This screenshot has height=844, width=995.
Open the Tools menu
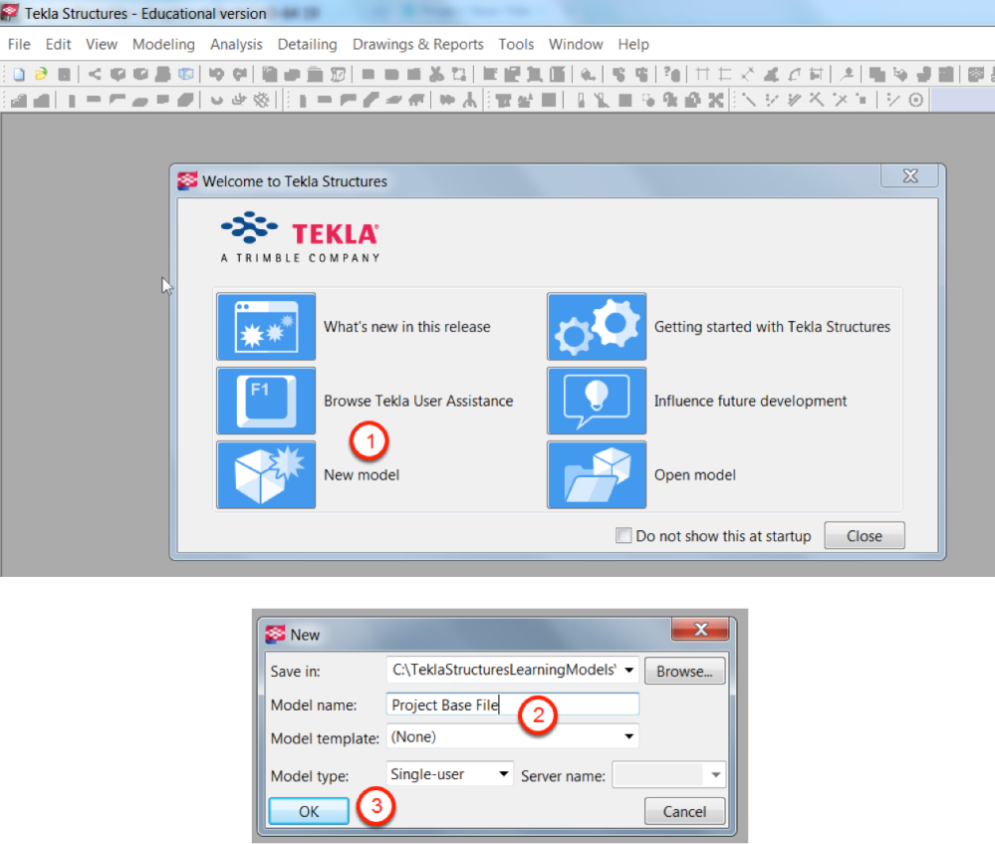[x=516, y=45]
